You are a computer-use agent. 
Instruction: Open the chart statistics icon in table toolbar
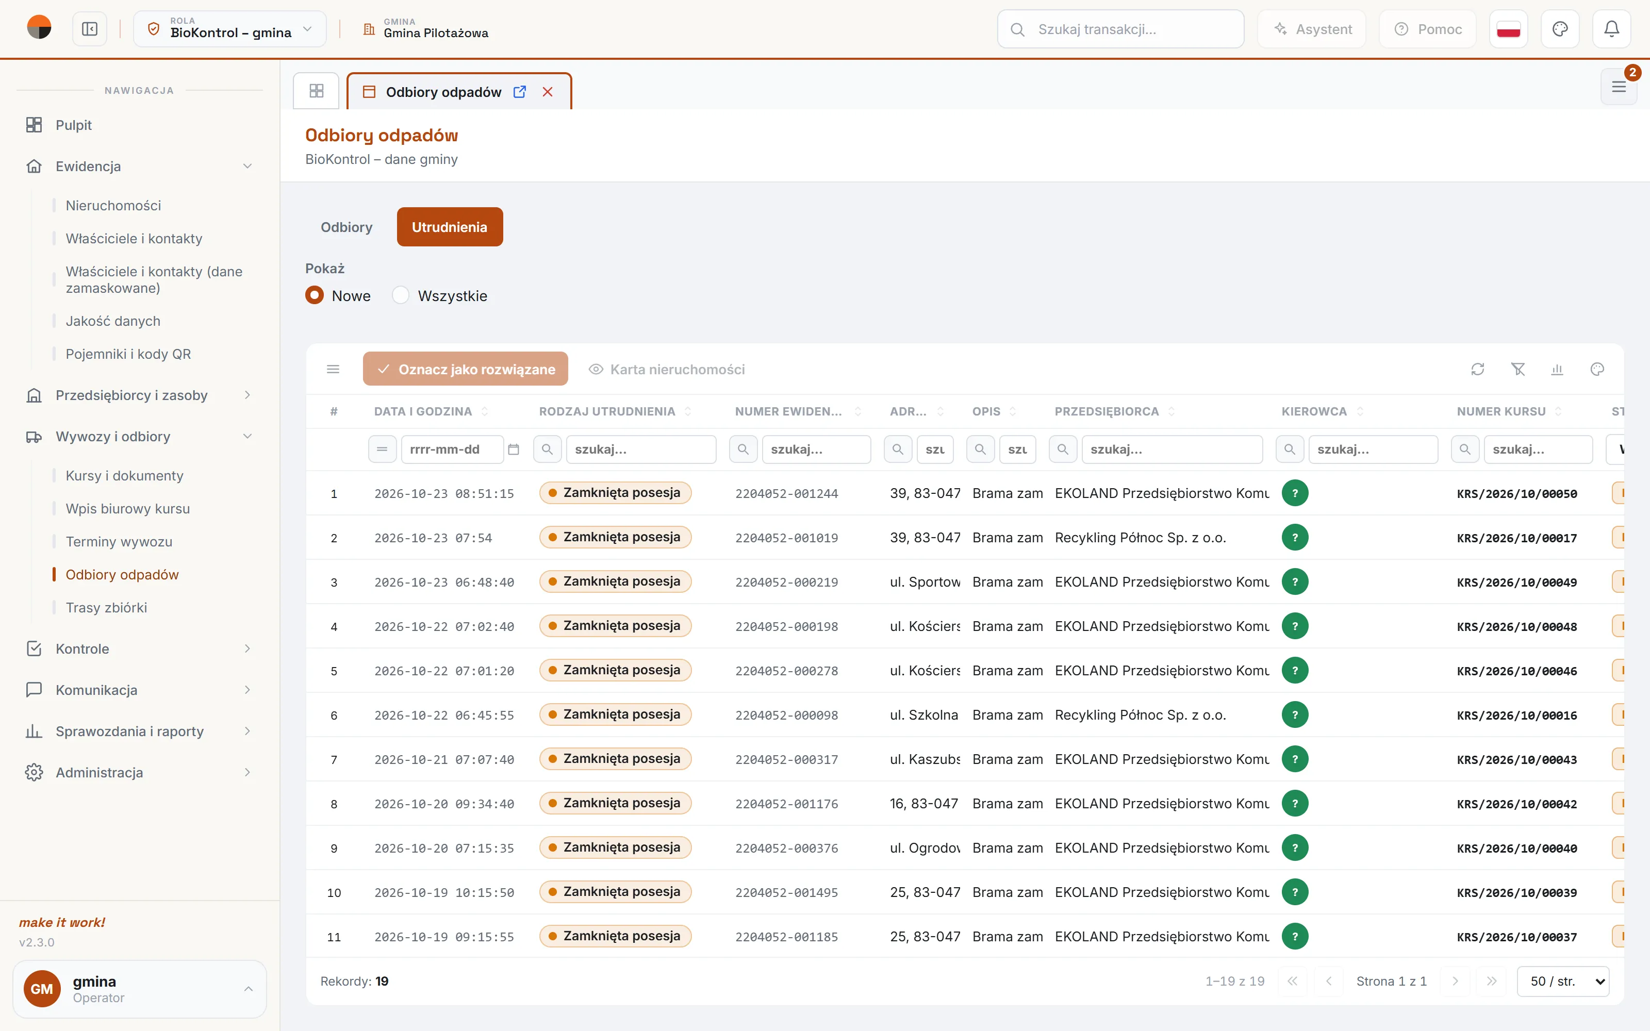coord(1557,369)
